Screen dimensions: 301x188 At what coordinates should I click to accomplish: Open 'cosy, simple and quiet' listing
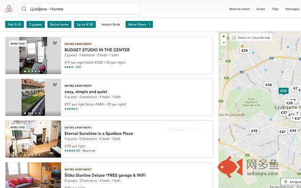pos(86,92)
